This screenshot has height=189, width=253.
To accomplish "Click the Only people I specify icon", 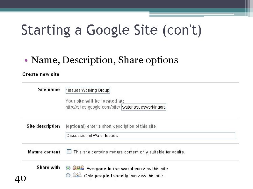I will click(x=77, y=175).
